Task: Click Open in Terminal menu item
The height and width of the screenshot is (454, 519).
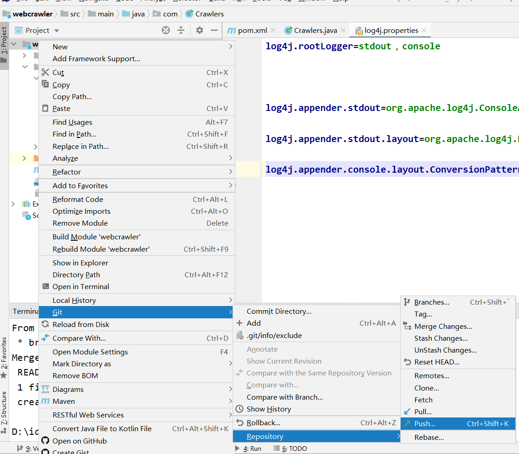Action: 80,286
